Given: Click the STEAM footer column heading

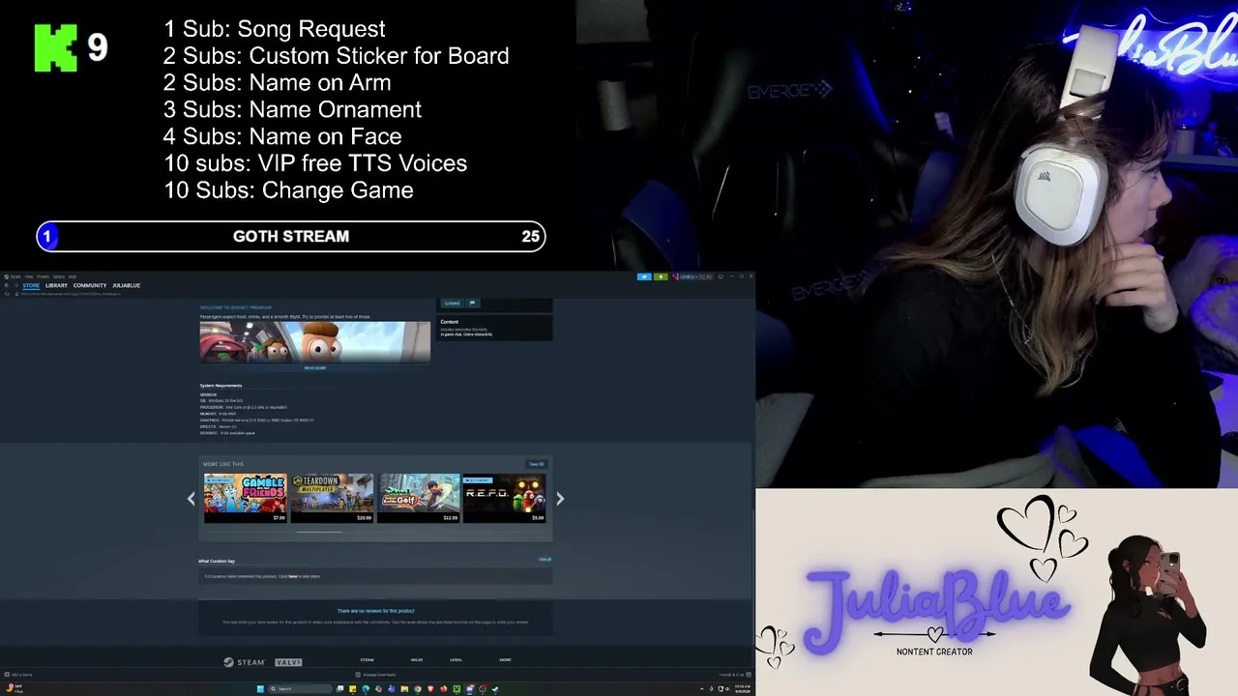Looking at the screenshot, I should tap(367, 660).
